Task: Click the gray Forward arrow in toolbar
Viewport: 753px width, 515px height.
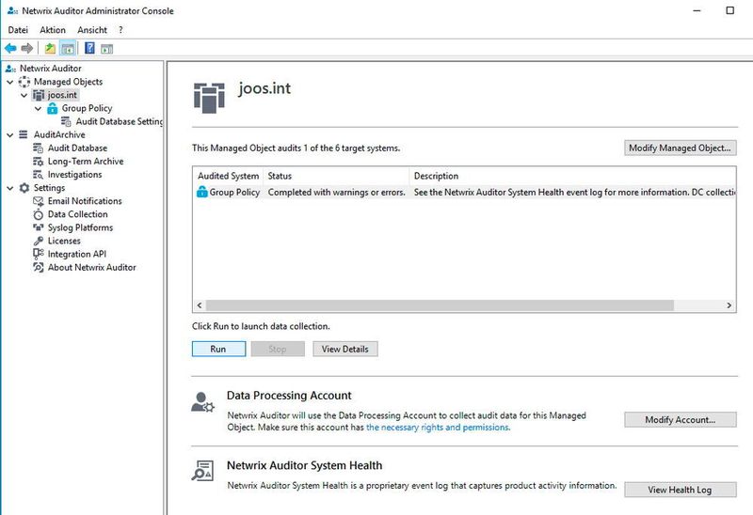Action: pyautogui.click(x=27, y=49)
